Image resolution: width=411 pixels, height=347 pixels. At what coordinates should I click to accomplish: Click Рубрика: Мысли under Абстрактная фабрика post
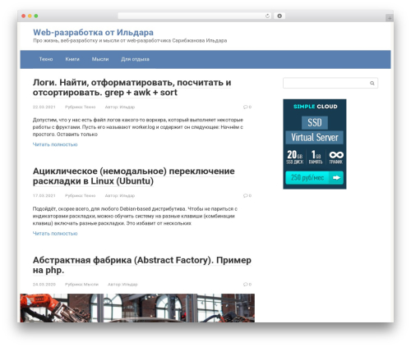click(x=81, y=285)
